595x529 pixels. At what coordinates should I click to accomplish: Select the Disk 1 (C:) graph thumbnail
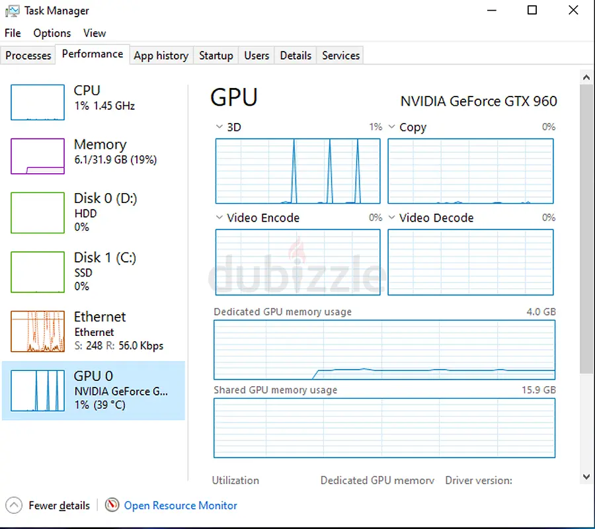(x=38, y=272)
